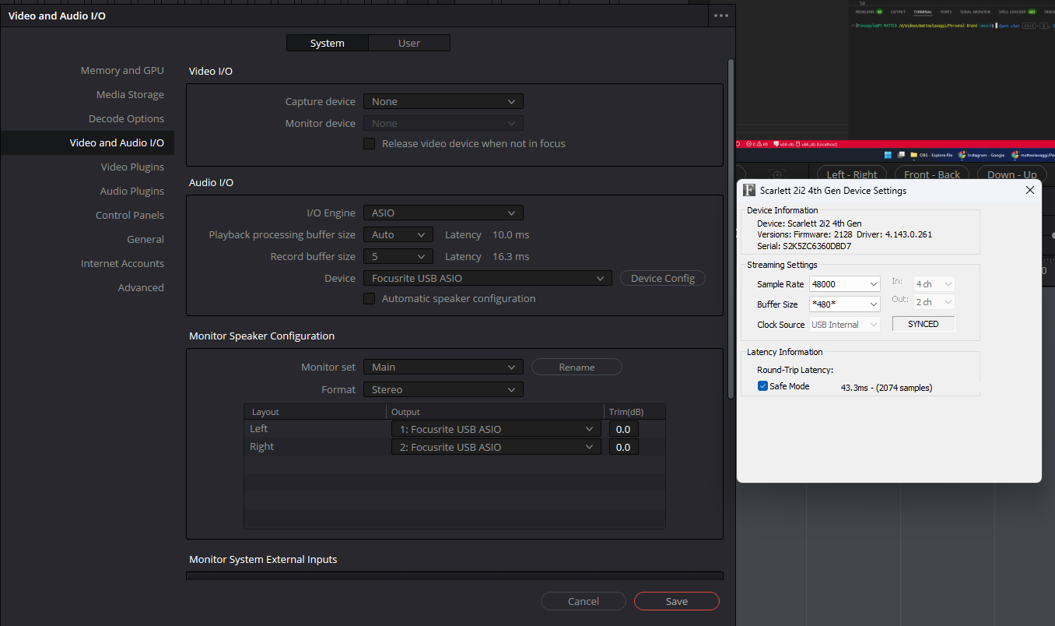Enable Automatic speaker configuration checkbox
The image size is (1055, 626).
(370, 299)
